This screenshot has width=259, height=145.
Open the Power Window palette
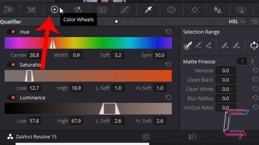171,10
